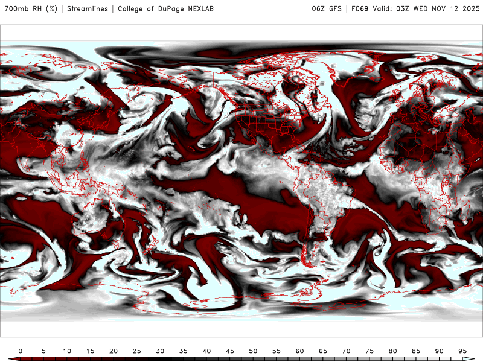Click colorbar label "35"
Image resolution: width=483 pixels, height=362 pixels.
pos(183,351)
